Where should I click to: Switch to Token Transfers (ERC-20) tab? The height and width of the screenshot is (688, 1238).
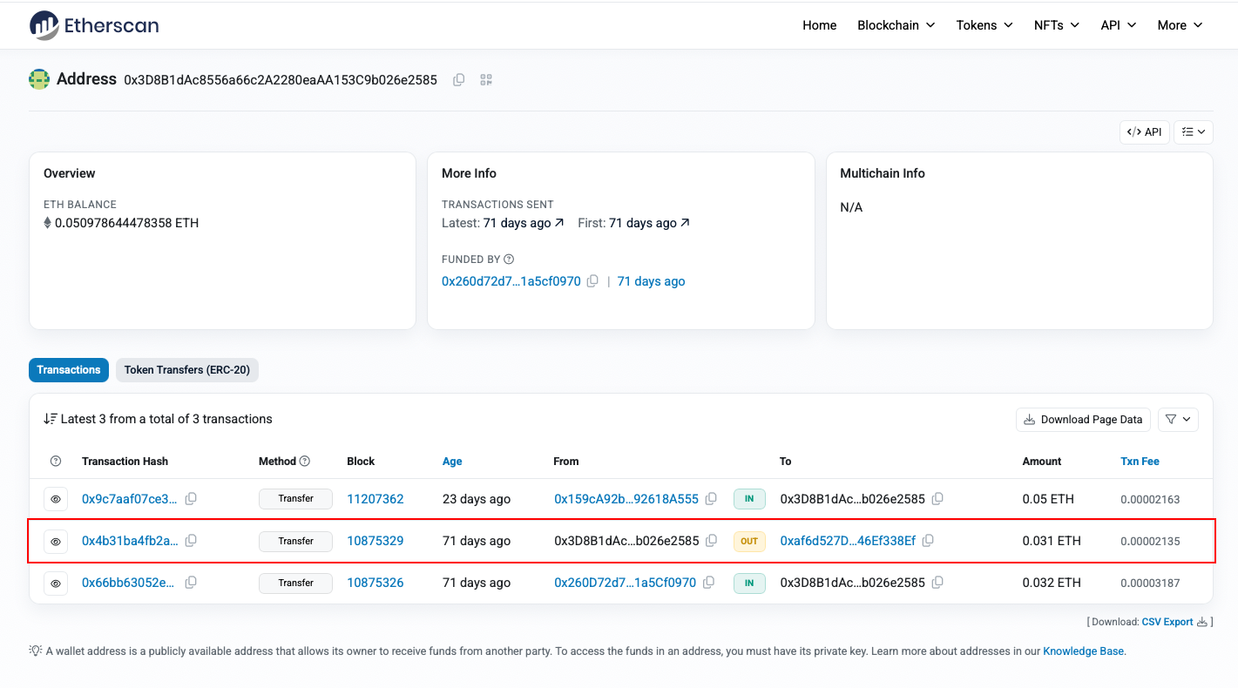pos(187,370)
